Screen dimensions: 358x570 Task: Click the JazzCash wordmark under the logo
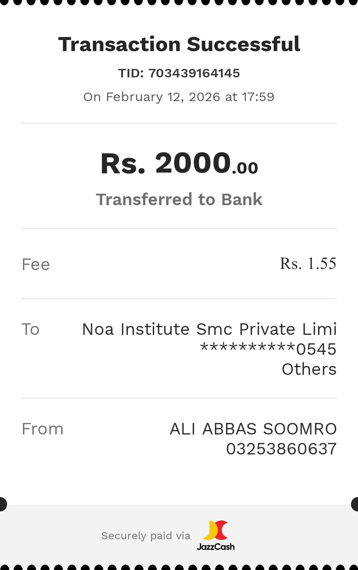216,547
